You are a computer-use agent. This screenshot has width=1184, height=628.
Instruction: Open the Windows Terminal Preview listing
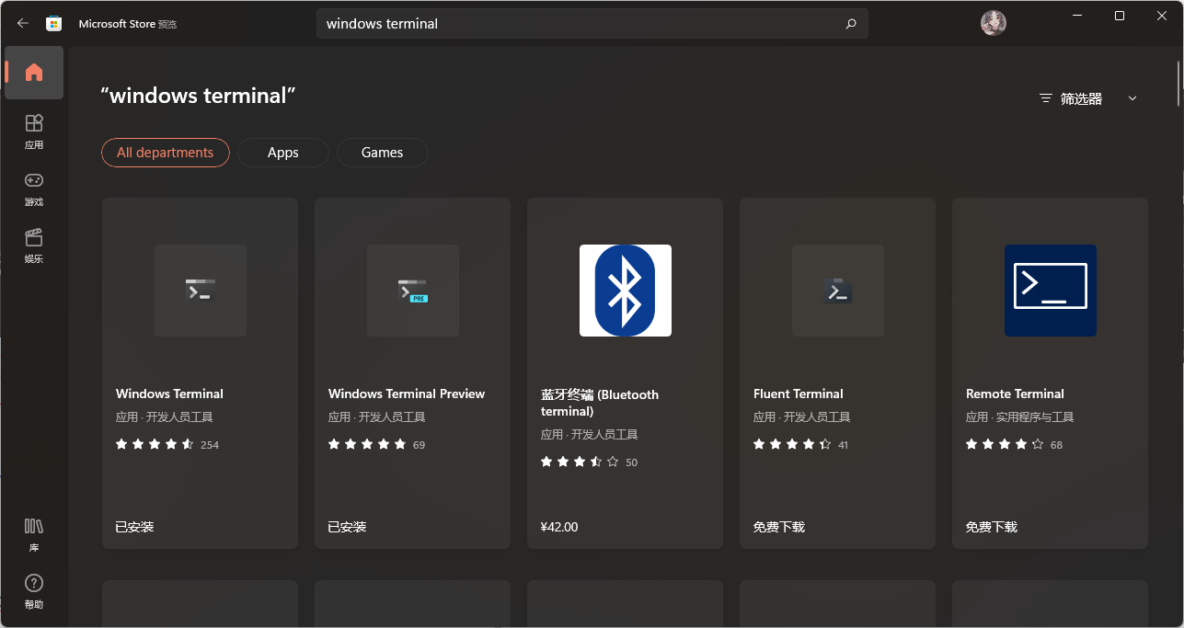[x=412, y=291]
